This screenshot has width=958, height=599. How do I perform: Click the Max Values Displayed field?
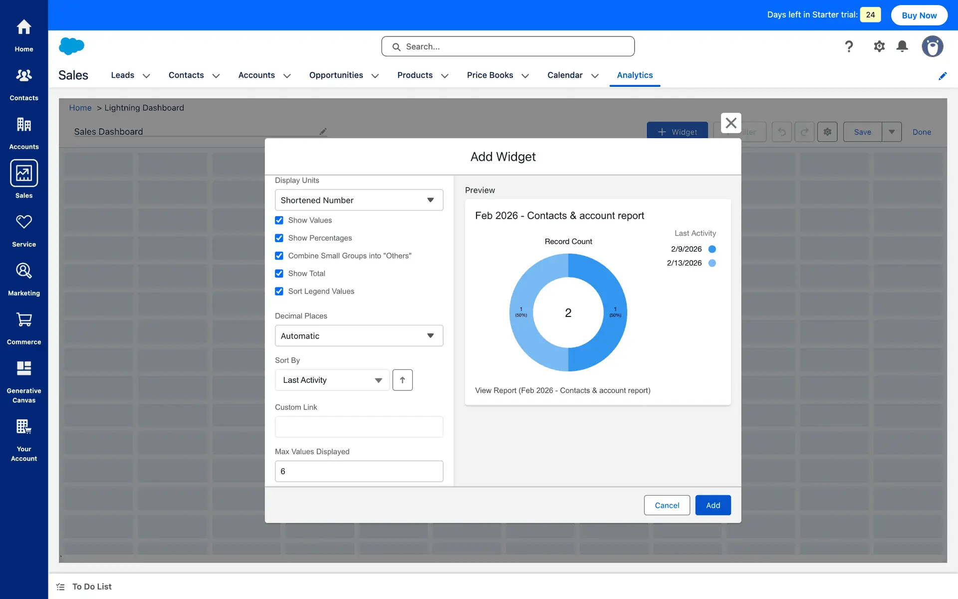(359, 471)
